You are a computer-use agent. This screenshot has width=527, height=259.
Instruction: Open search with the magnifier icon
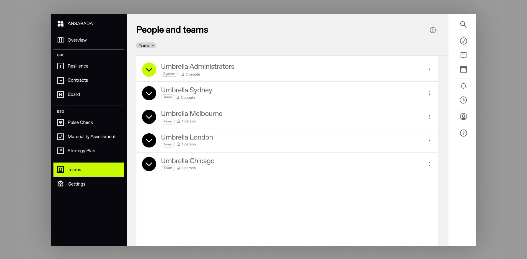coord(464,24)
